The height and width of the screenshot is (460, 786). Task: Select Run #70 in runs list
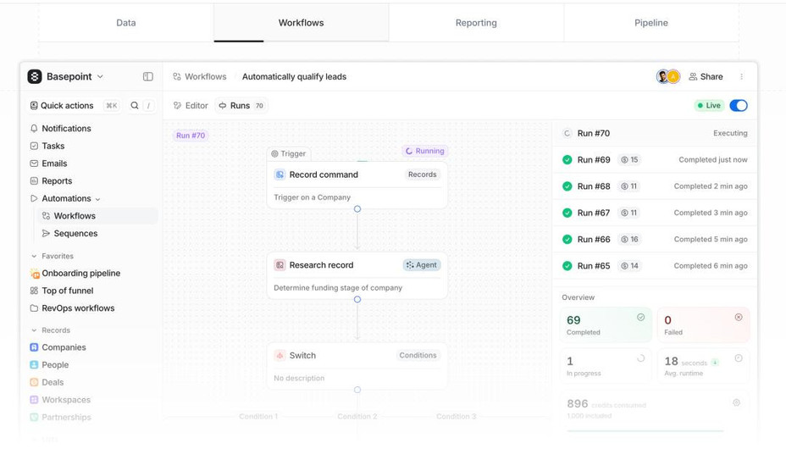click(x=656, y=133)
